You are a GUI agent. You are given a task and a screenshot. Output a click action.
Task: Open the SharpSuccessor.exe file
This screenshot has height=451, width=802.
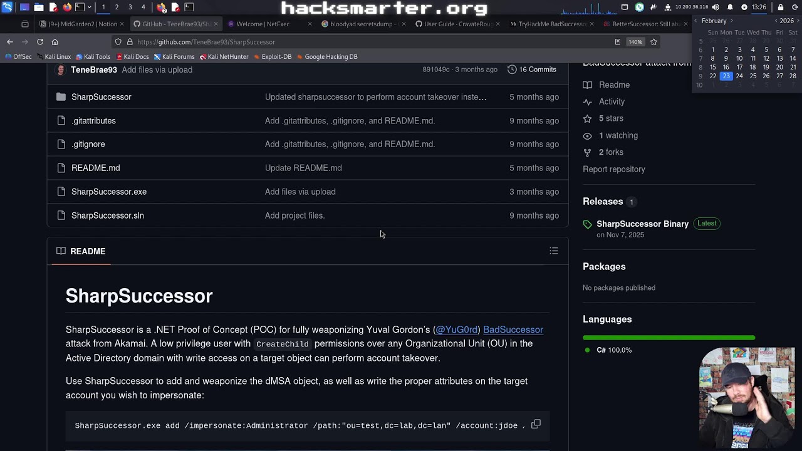(x=109, y=192)
